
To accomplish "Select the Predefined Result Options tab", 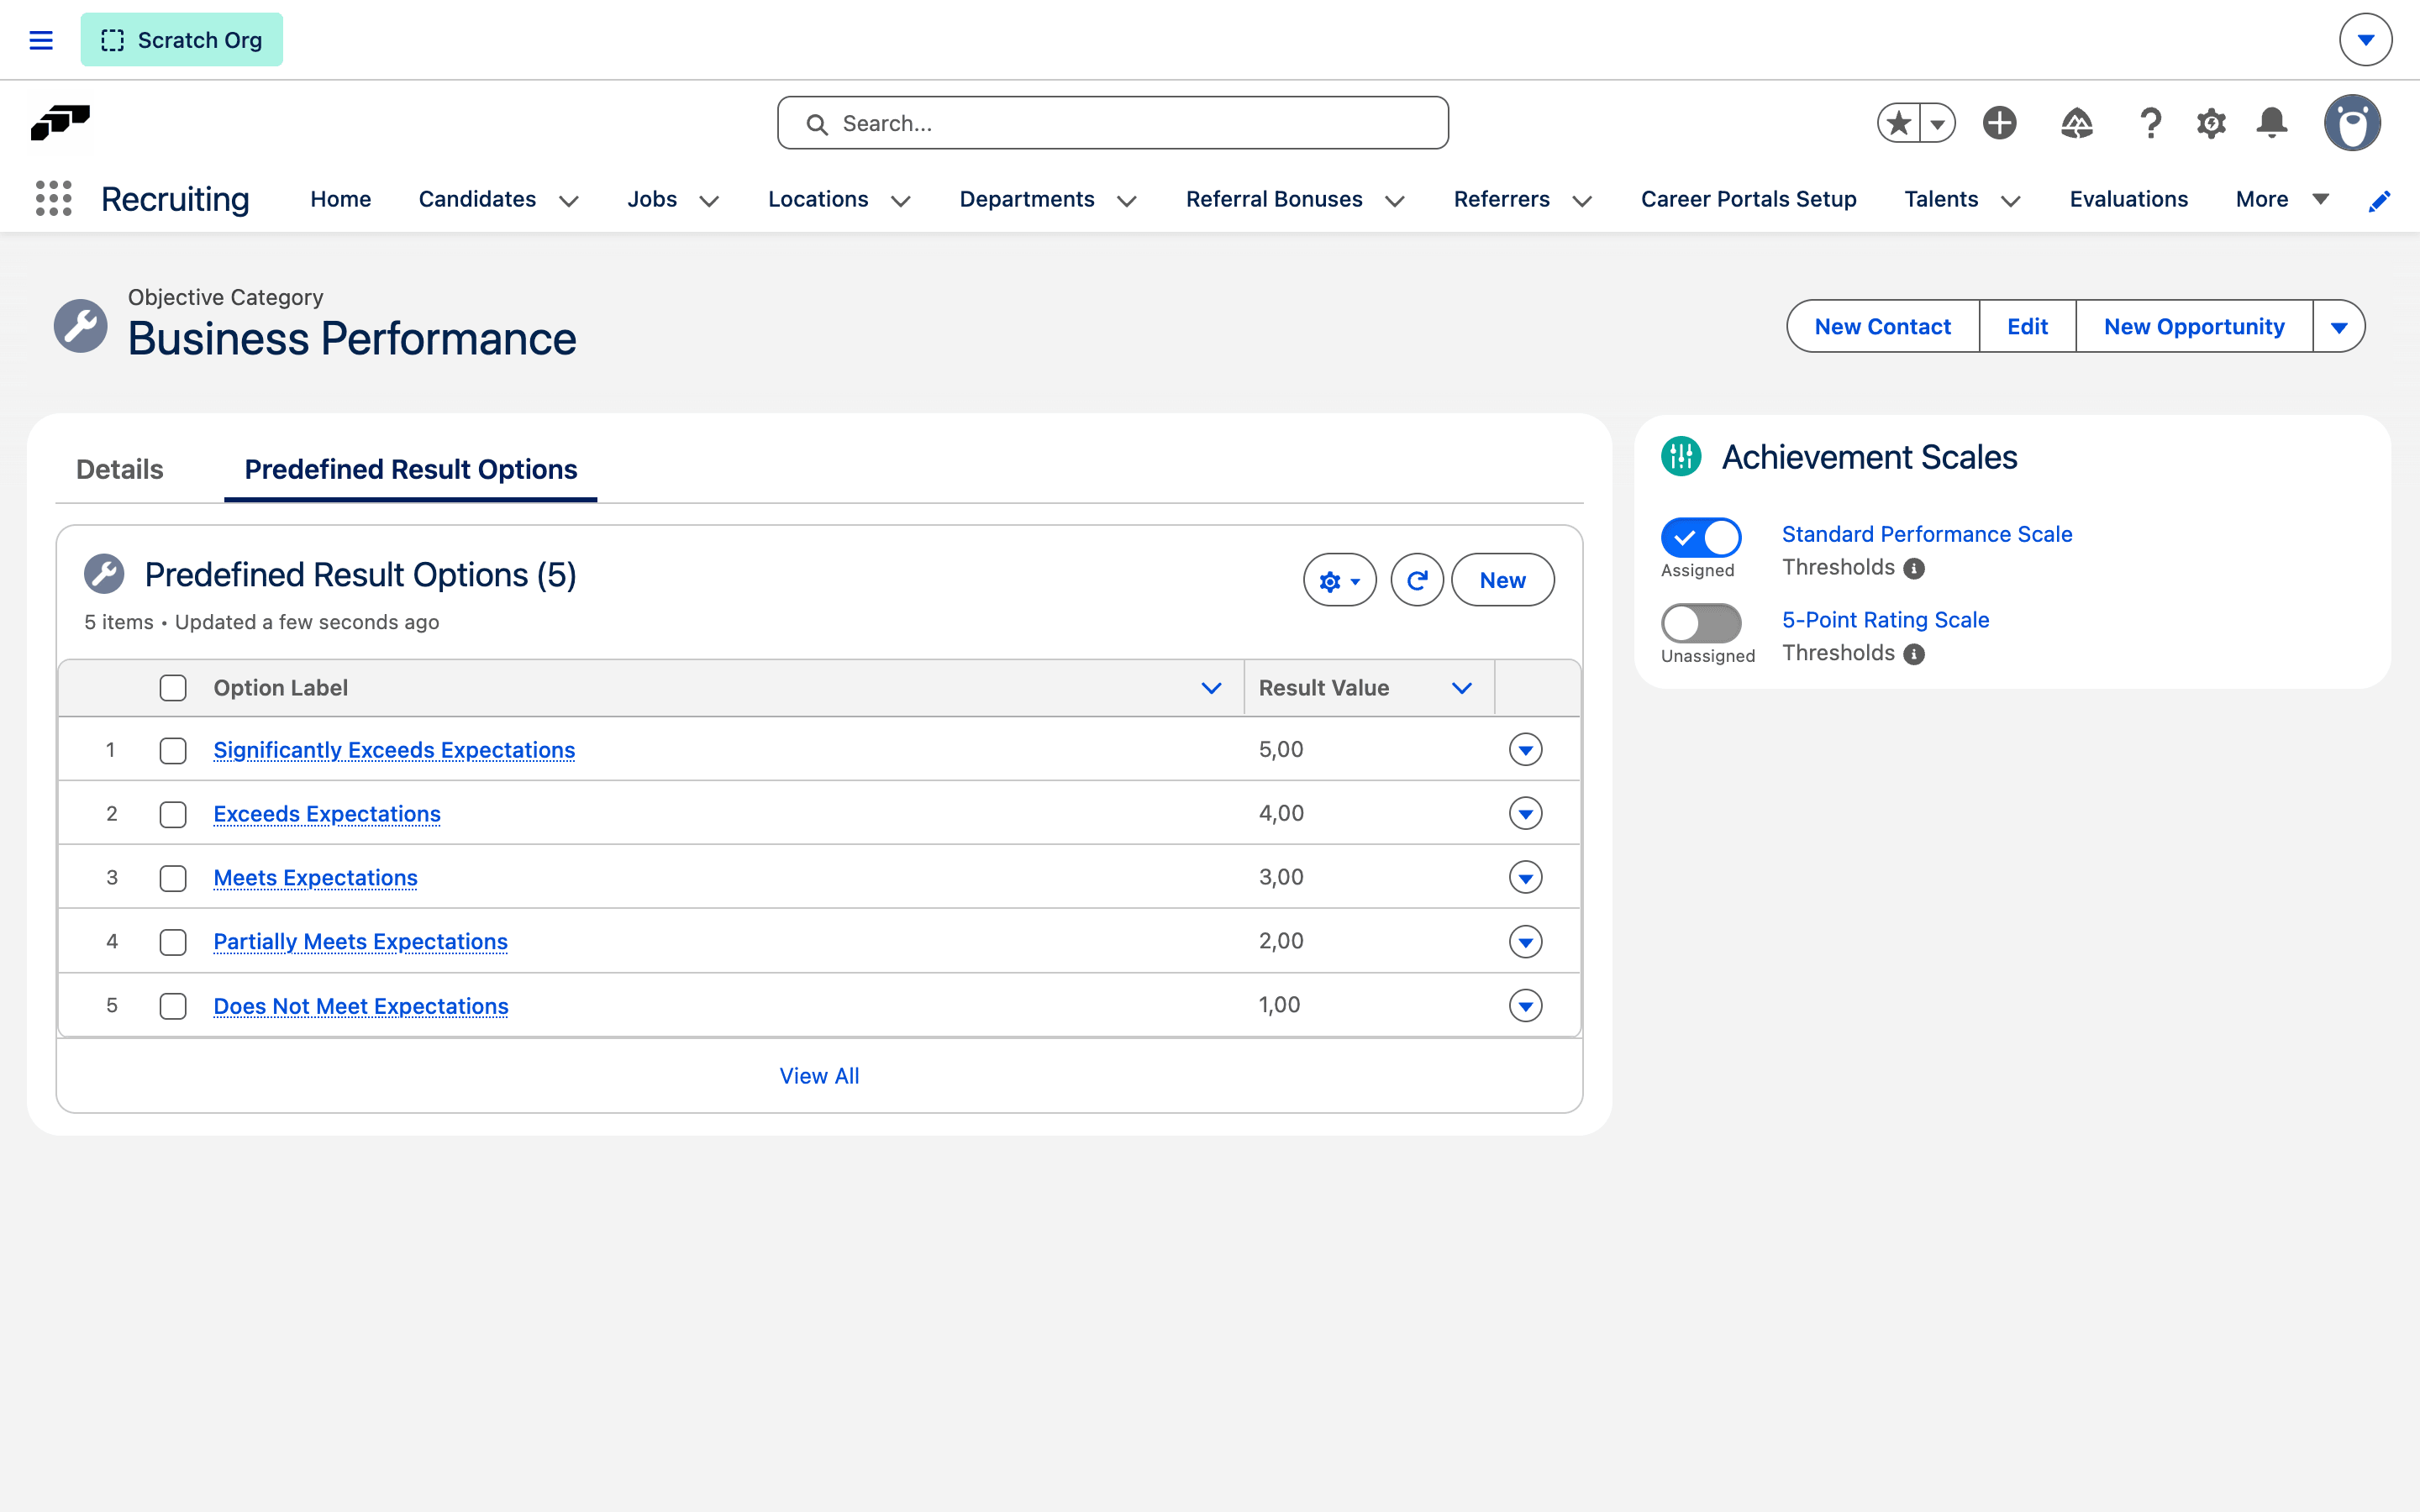I will pyautogui.click(x=411, y=469).
